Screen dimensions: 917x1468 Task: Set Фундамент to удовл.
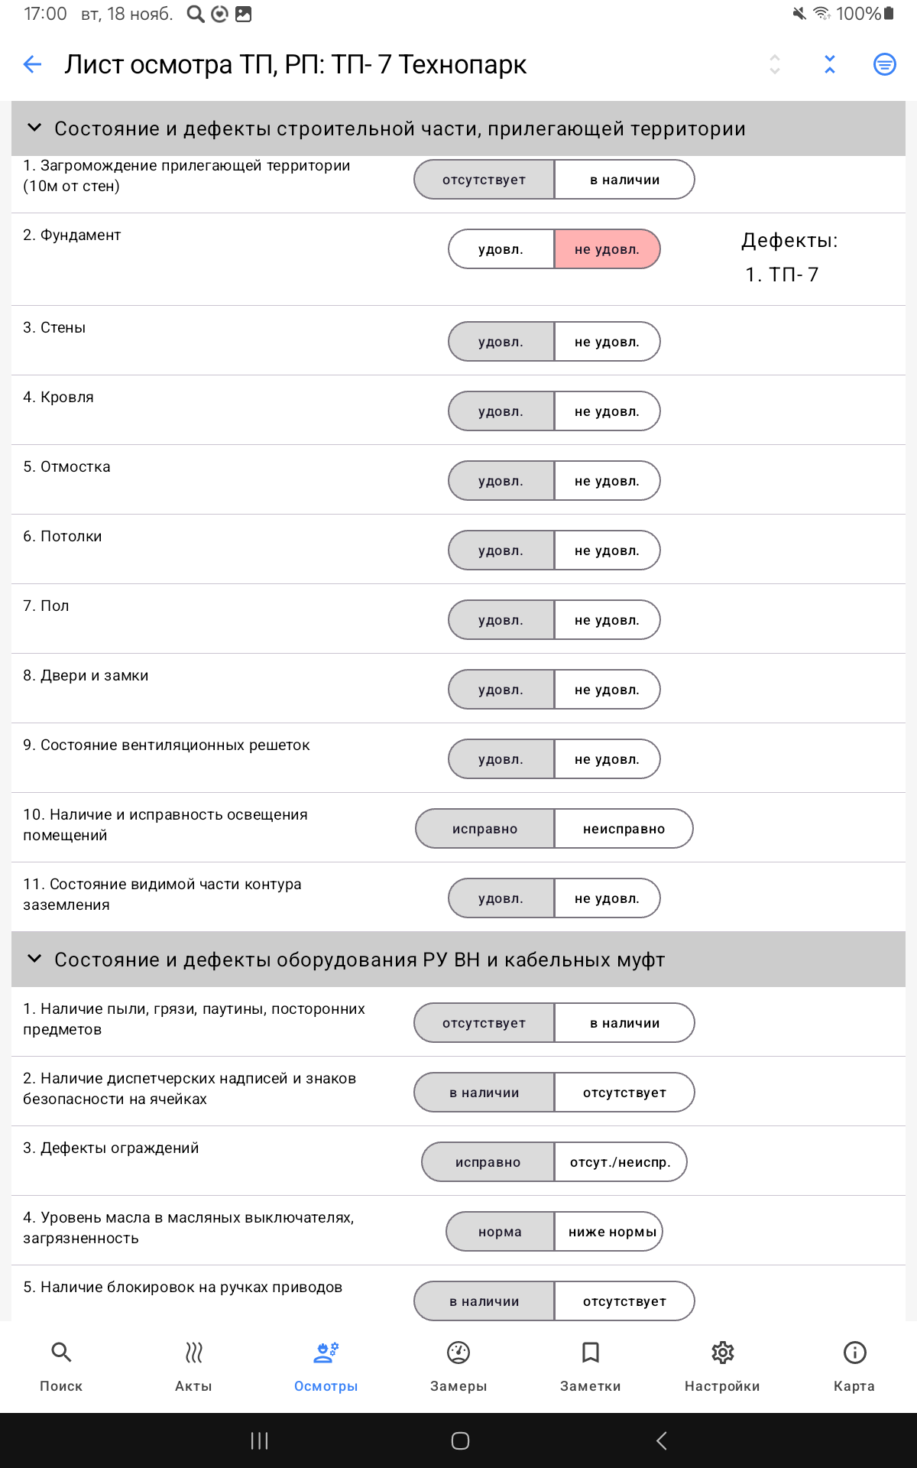(x=501, y=249)
